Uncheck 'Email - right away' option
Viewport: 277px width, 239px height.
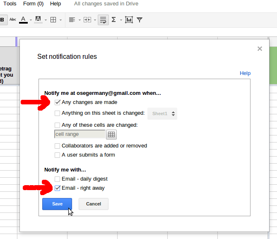58,188
